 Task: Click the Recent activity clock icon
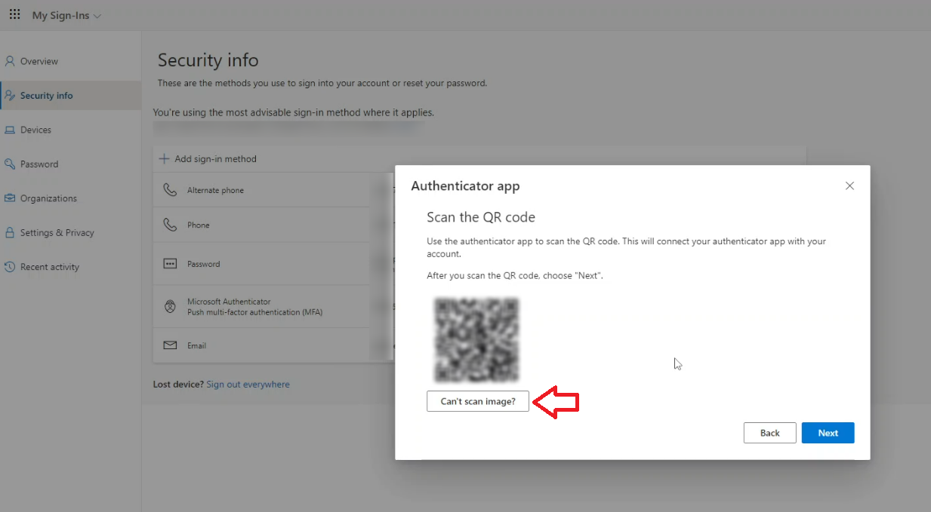(x=10, y=267)
